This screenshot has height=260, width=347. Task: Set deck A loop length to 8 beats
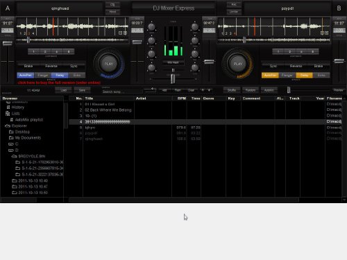coord(69,51)
